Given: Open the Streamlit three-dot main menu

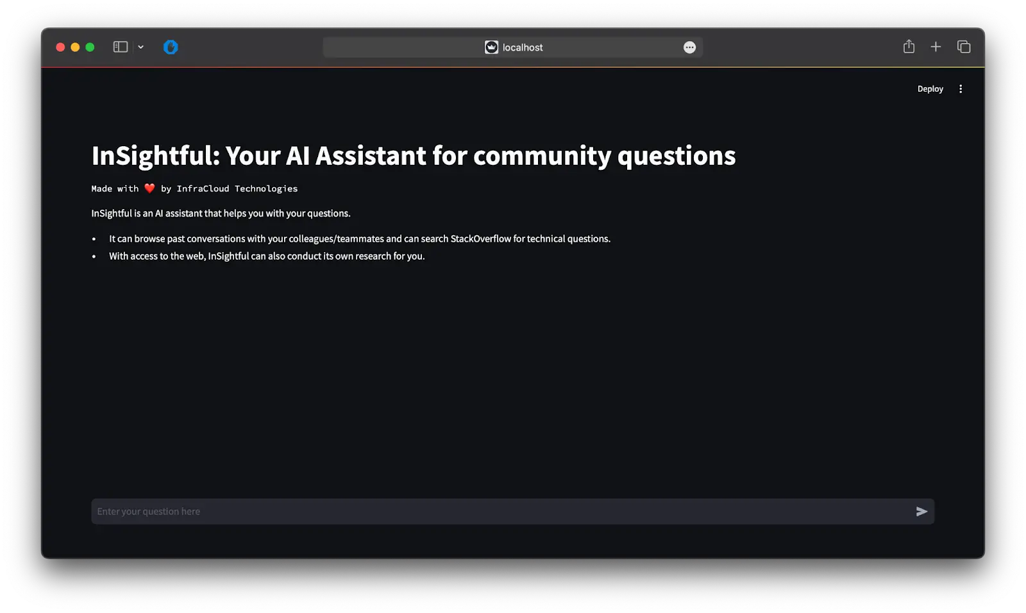Looking at the screenshot, I should 961,89.
